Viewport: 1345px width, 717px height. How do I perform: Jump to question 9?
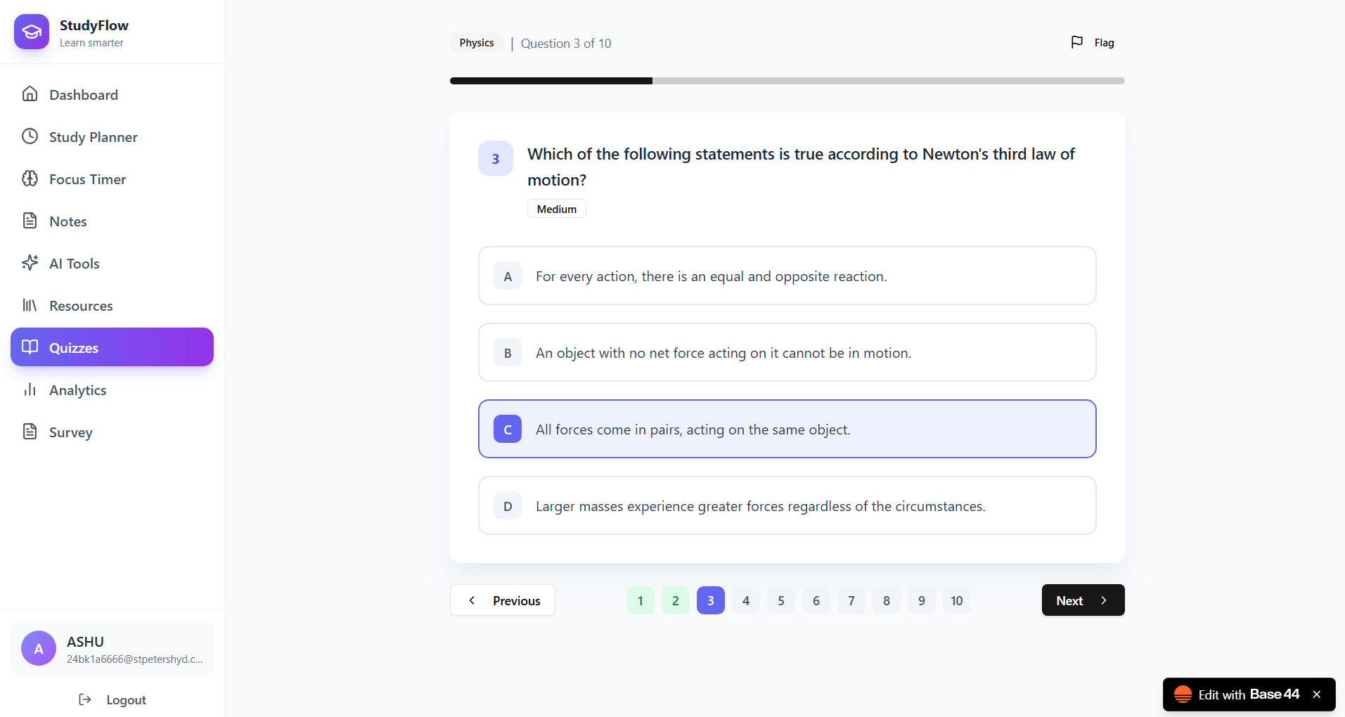(922, 600)
